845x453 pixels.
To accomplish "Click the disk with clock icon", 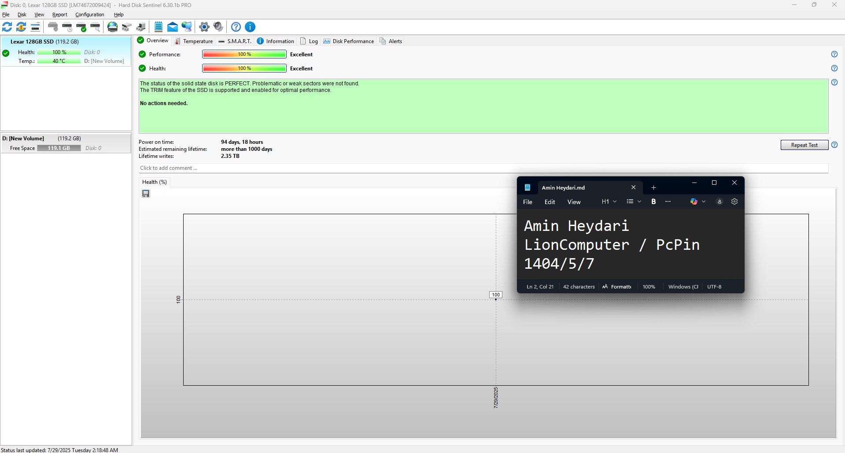I will [x=67, y=27].
